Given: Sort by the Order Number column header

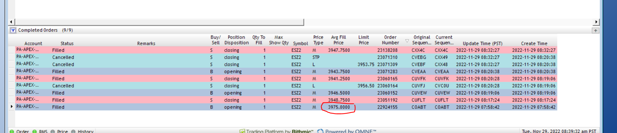Looking at the screenshot, I should pos(390,40).
